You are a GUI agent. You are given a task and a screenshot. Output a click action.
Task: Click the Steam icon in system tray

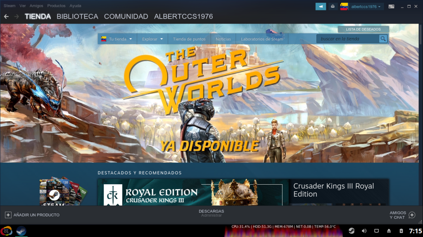tap(351, 230)
